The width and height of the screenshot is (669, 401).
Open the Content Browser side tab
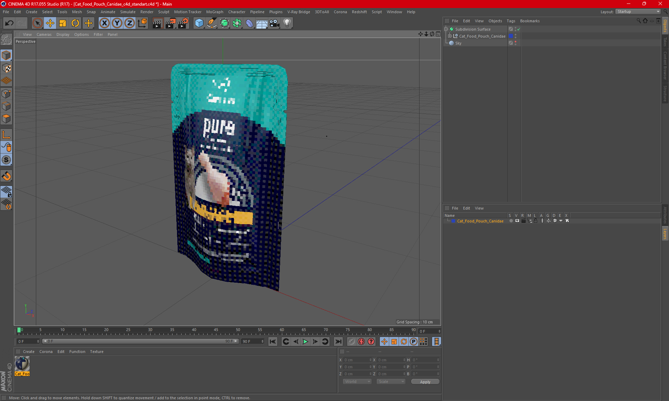click(x=665, y=65)
